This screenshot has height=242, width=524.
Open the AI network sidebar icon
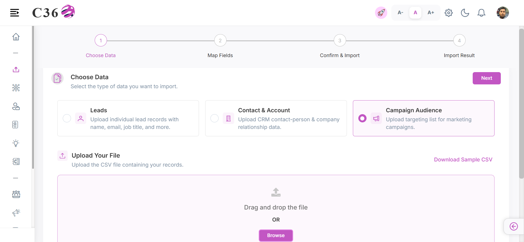pyautogui.click(x=16, y=88)
